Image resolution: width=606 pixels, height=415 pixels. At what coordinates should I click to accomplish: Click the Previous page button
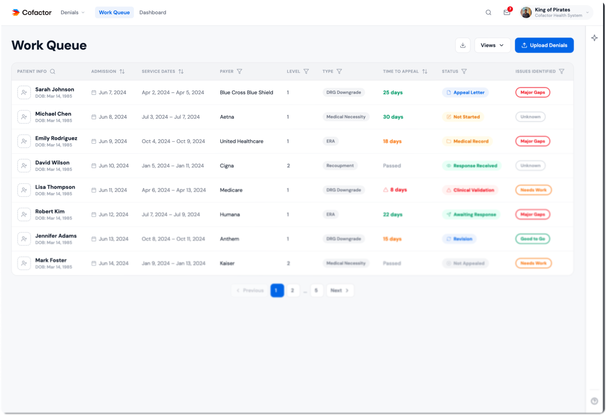point(250,291)
